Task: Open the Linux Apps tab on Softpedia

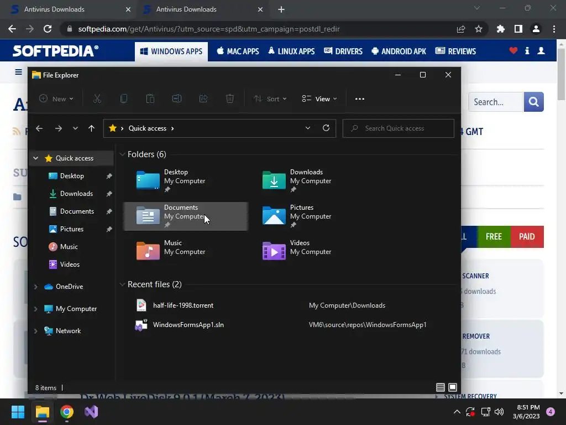Action: click(291, 51)
